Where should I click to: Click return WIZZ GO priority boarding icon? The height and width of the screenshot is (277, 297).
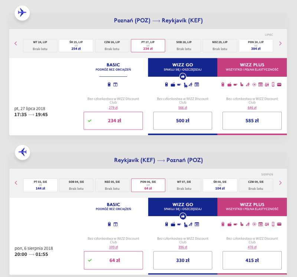(x=191, y=224)
